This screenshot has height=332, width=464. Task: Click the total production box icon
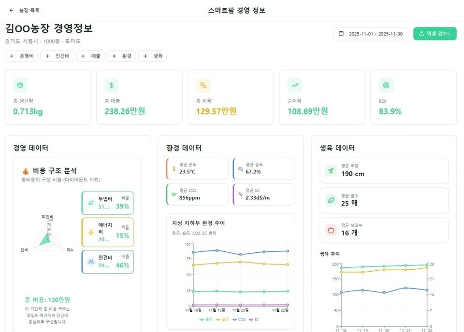coord(20,85)
